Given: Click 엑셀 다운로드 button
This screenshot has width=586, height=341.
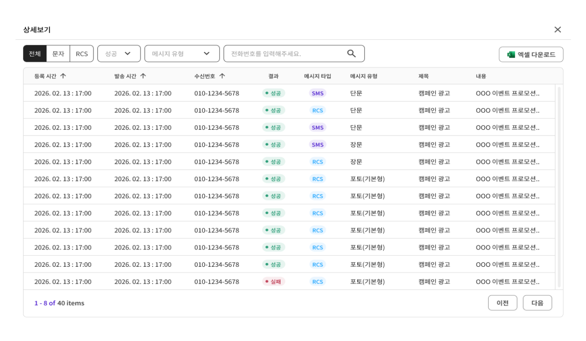Looking at the screenshot, I should tap(531, 55).
